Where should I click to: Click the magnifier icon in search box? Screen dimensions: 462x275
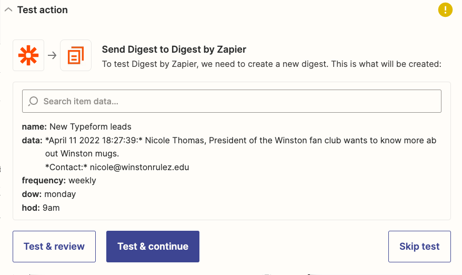coord(33,101)
